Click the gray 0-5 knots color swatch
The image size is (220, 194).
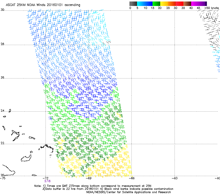133,4
